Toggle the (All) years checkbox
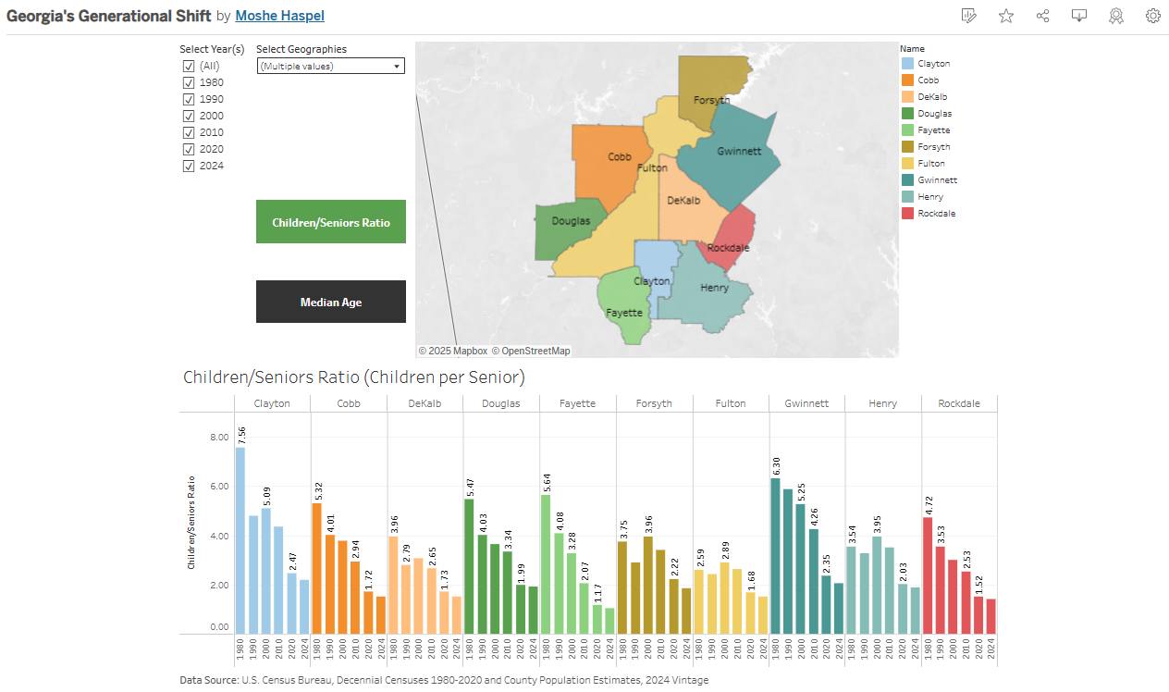 189,67
